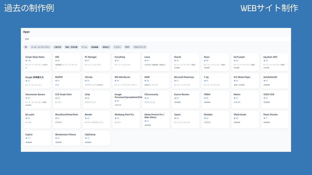The image size is (312, 175).
Task: Apply the 動画編集 filter chip
Action: 95,47
